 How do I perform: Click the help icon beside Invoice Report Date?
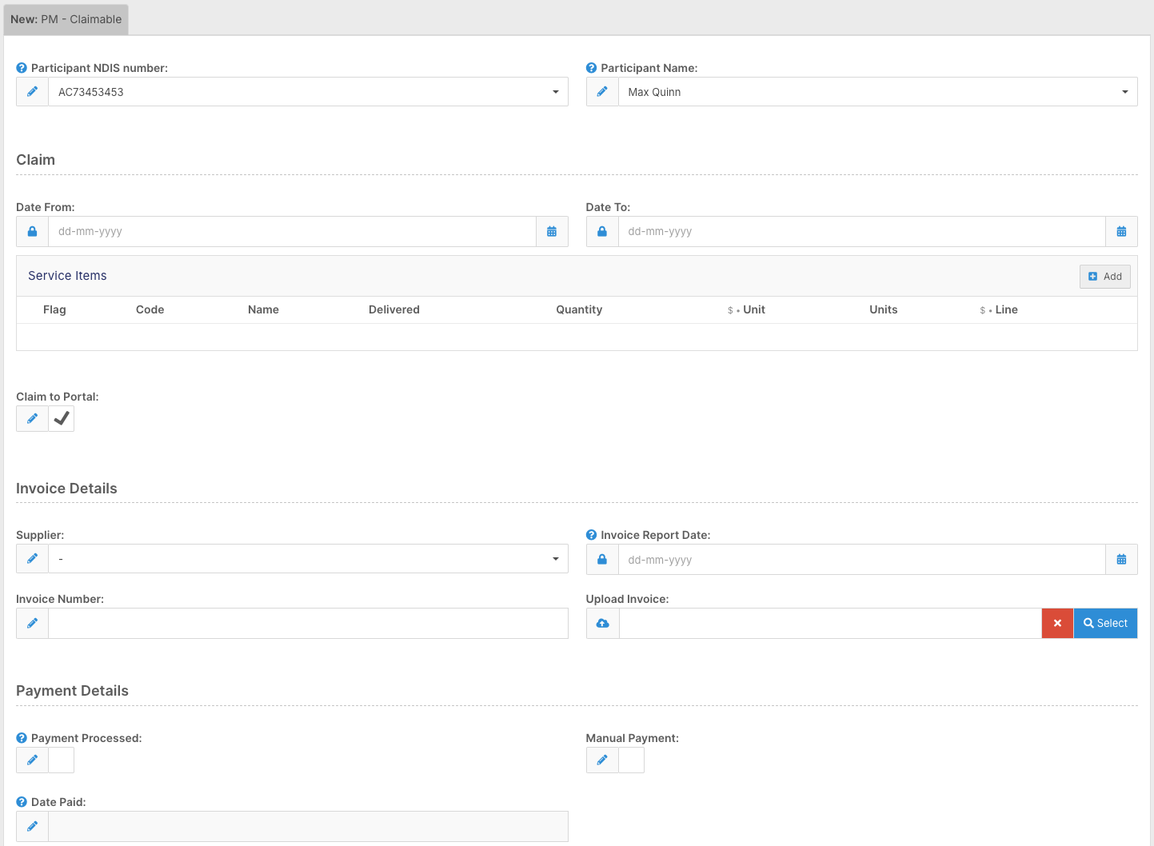click(x=591, y=535)
